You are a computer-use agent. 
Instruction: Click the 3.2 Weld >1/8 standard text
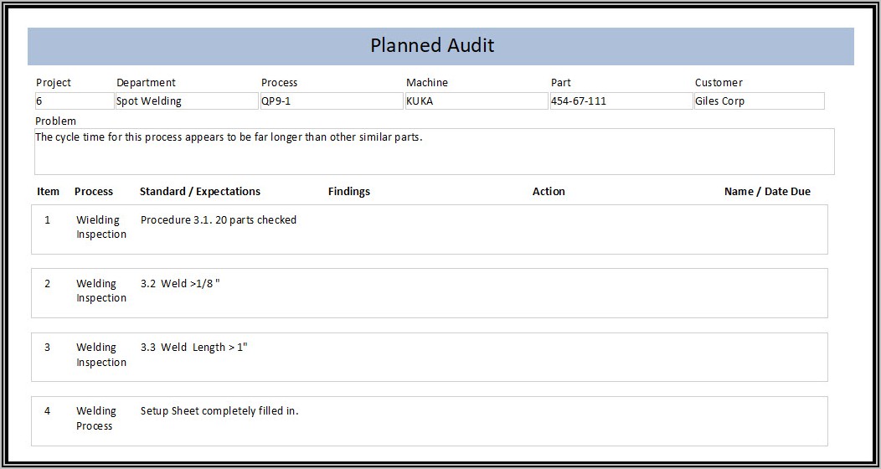(x=180, y=284)
